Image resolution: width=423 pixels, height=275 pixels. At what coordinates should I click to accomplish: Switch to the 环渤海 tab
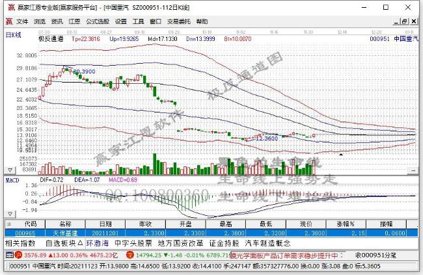(98, 243)
